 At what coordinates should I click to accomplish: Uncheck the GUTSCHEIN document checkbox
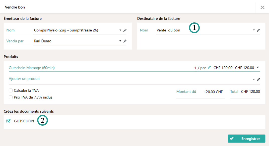point(9,121)
